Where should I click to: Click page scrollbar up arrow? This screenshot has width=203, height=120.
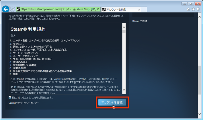(x=200, y=17)
